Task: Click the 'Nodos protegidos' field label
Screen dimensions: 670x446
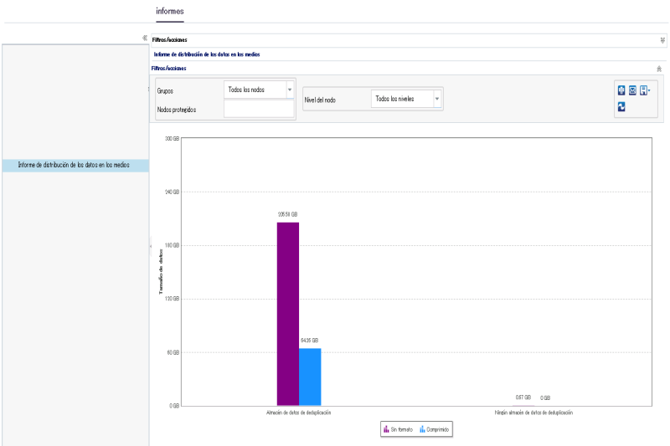Action: (177, 110)
